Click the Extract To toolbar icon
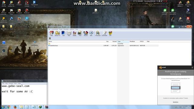The width and height of the screenshot is (194, 109). point(57,34)
